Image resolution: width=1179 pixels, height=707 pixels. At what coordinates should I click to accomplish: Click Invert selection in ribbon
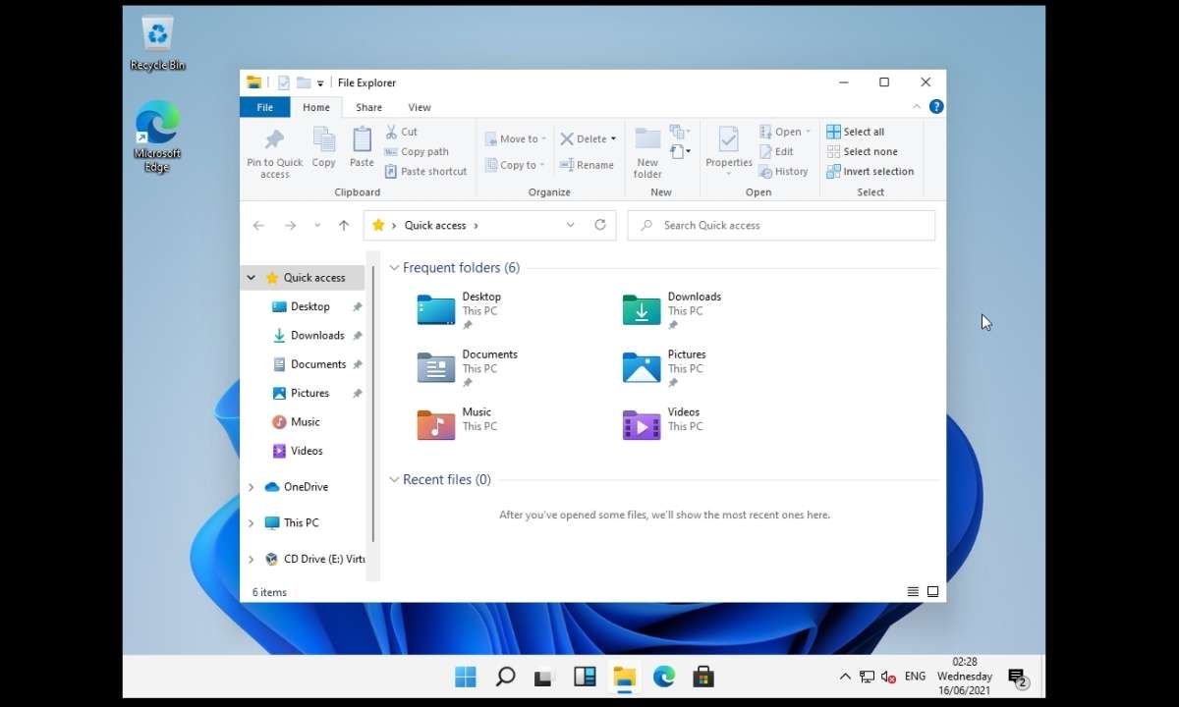[x=870, y=171]
